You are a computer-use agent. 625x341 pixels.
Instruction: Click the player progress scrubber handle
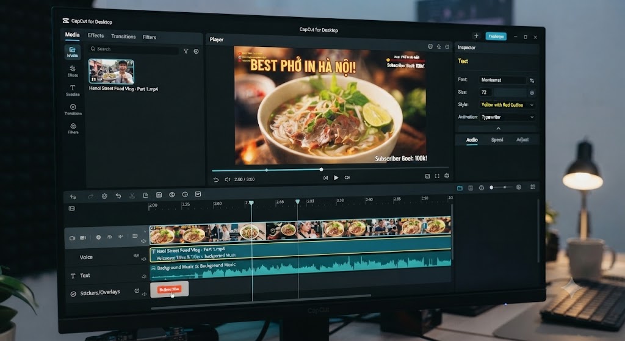click(x=321, y=170)
